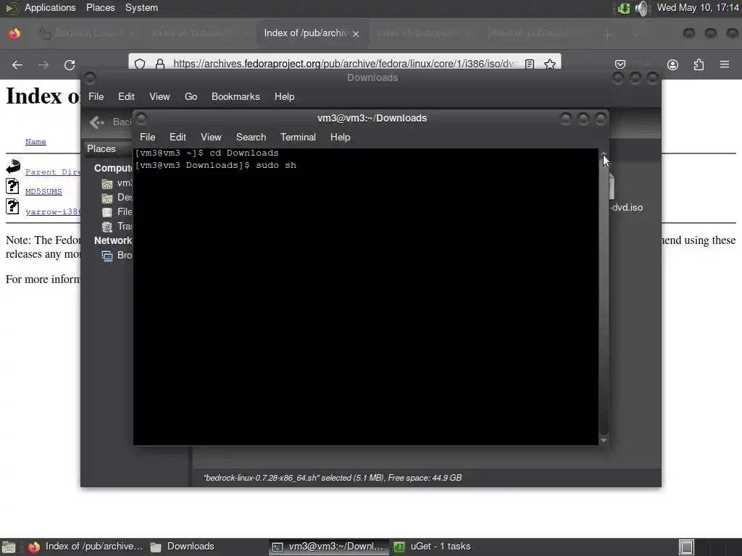
Task: Click show desktop icon in bottom panel
Action: (x=9, y=547)
